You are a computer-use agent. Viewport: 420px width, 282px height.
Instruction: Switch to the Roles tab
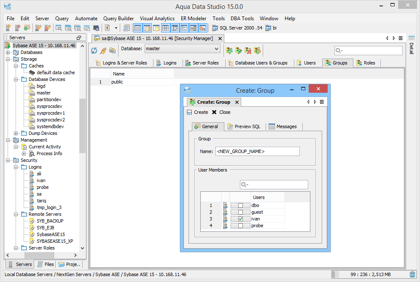pos(366,63)
